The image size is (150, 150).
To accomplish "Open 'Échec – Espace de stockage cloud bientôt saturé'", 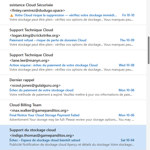I will tap(45, 140).
